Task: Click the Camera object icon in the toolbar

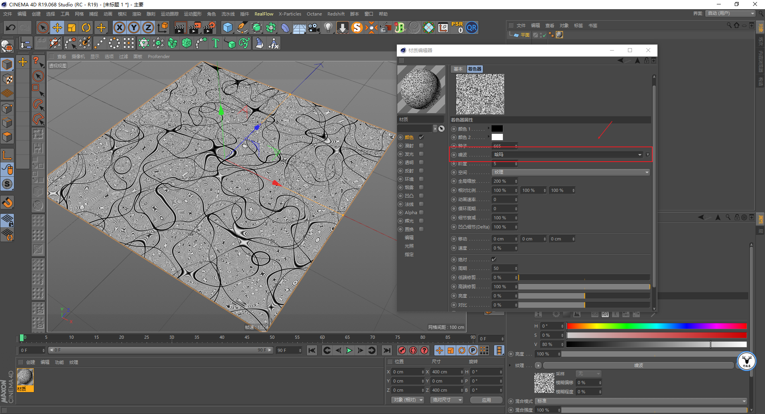Action: (x=314, y=27)
